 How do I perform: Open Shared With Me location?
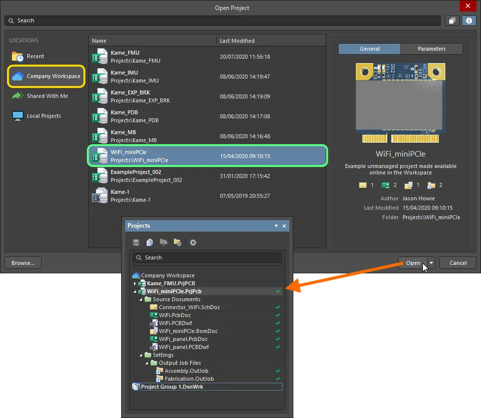click(x=40, y=96)
